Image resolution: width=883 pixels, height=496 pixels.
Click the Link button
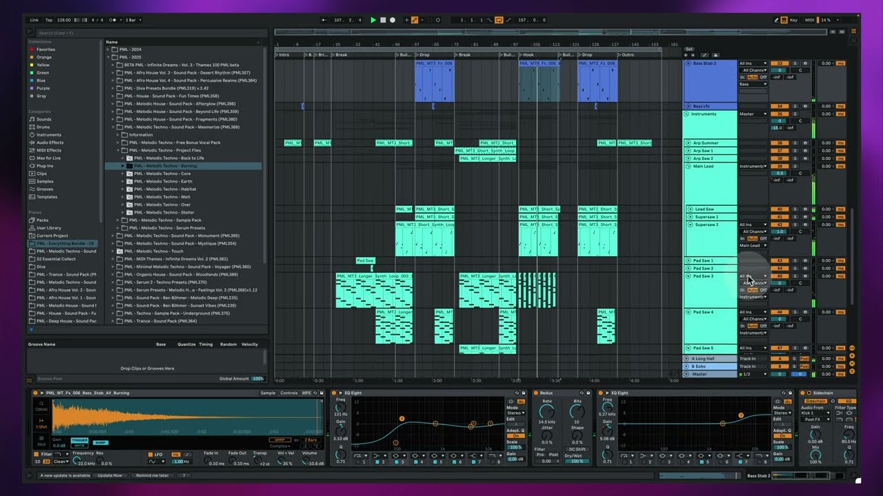click(x=34, y=20)
